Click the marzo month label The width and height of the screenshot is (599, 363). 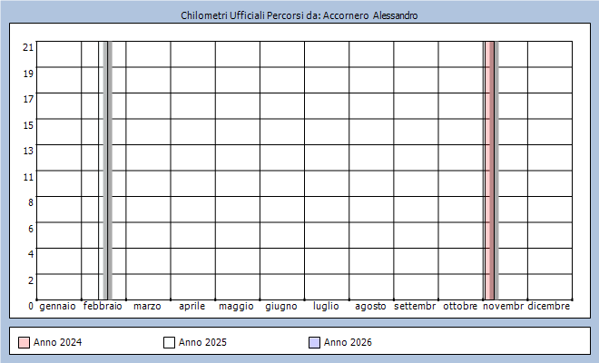(147, 307)
